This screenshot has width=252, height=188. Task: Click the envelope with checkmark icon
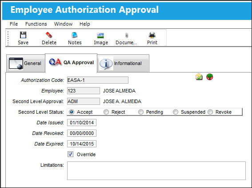click(x=199, y=77)
